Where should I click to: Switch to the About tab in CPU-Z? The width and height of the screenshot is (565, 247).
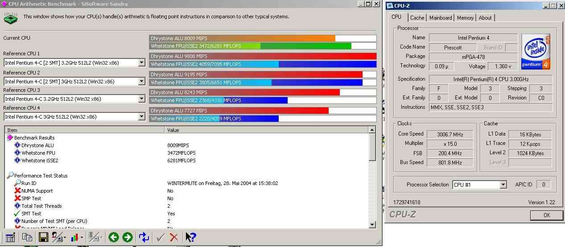tap(485, 18)
